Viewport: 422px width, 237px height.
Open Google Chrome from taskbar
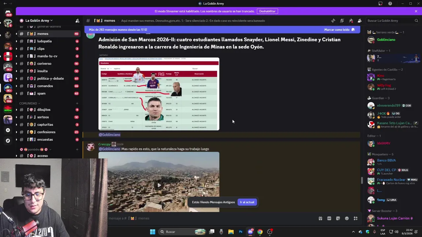click(x=260, y=232)
